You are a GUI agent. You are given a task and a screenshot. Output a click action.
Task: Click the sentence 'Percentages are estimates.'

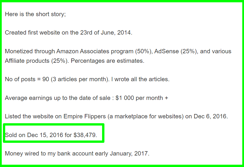[108, 61]
